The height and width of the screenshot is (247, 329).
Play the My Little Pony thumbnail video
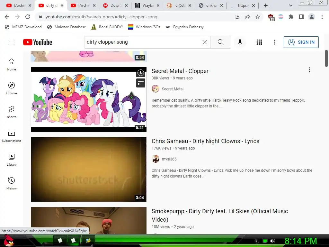tap(89, 99)
